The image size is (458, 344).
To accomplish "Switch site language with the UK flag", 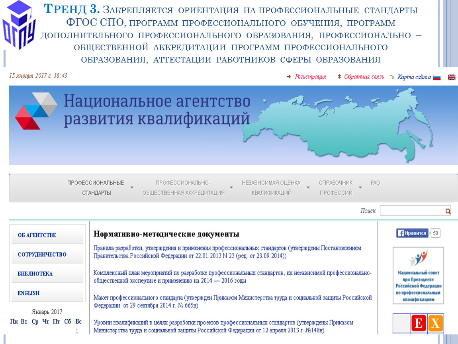I will tap(452, 77).
